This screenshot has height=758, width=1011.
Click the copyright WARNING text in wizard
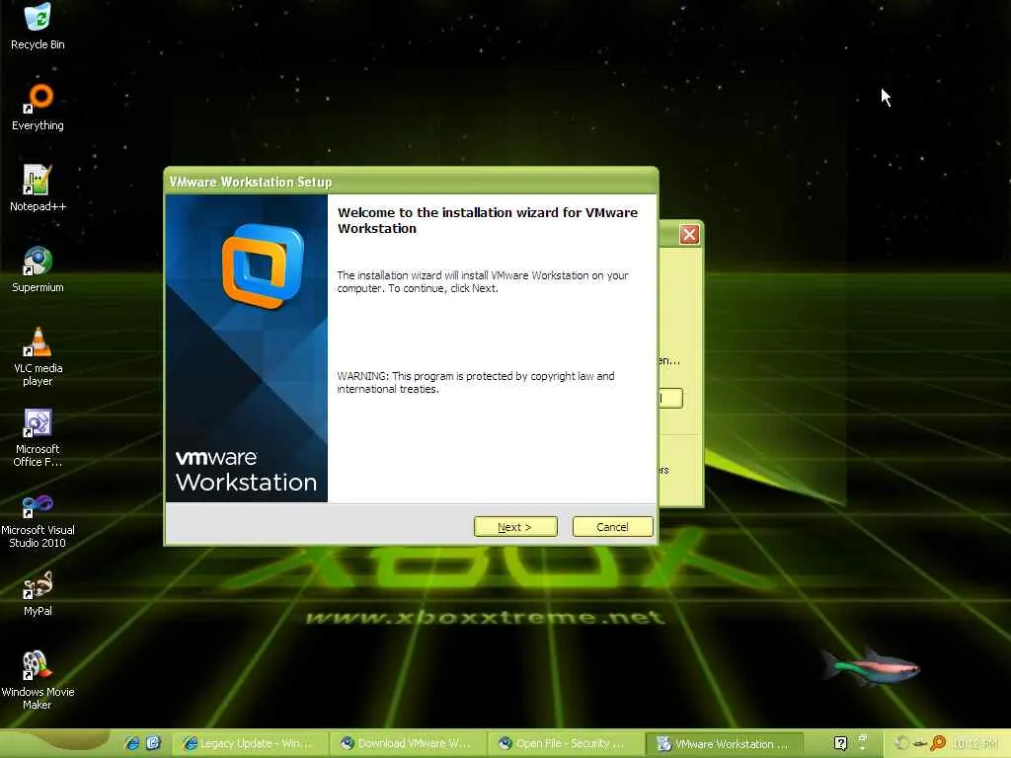pyautogui.click(x=476, y=382)
